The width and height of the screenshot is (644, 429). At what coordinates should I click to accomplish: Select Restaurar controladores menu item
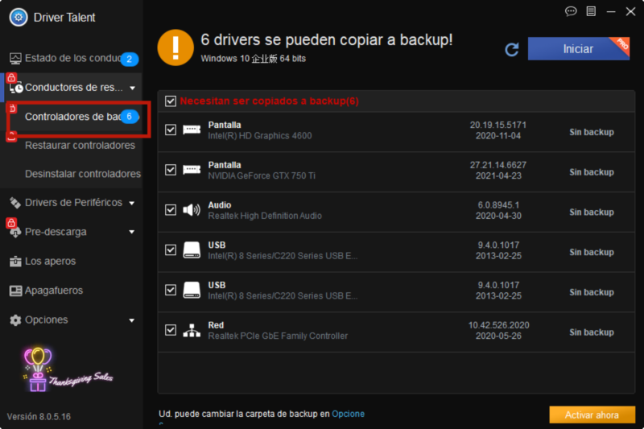pyautogui.click(x=80, y=146)
